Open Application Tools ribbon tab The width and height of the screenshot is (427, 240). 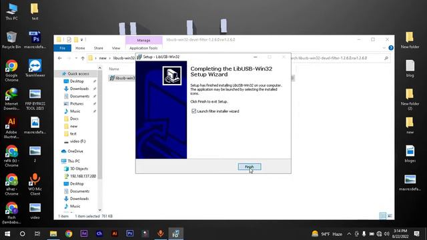click(x=143, y=48)
